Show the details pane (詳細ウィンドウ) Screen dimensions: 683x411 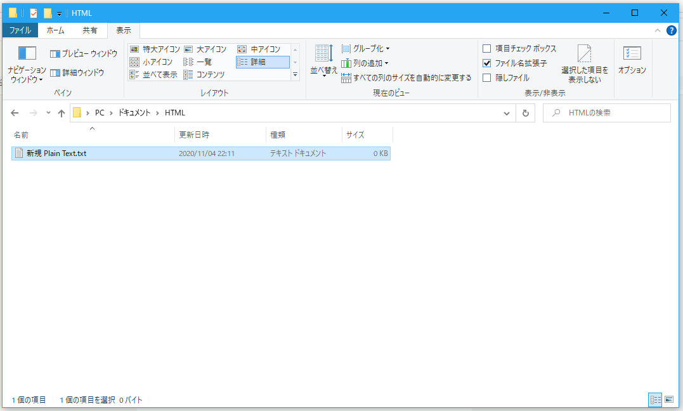pos(79,72)
